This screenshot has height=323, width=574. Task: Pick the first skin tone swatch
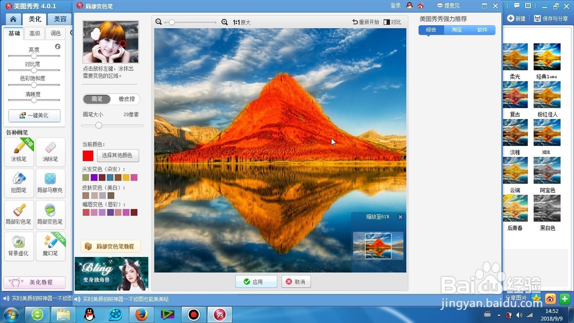86,195
